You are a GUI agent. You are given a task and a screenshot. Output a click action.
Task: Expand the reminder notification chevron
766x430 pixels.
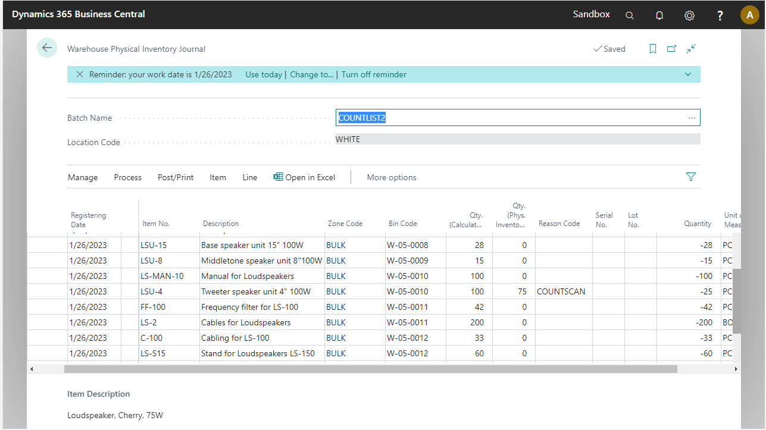[x=688, y=74]
